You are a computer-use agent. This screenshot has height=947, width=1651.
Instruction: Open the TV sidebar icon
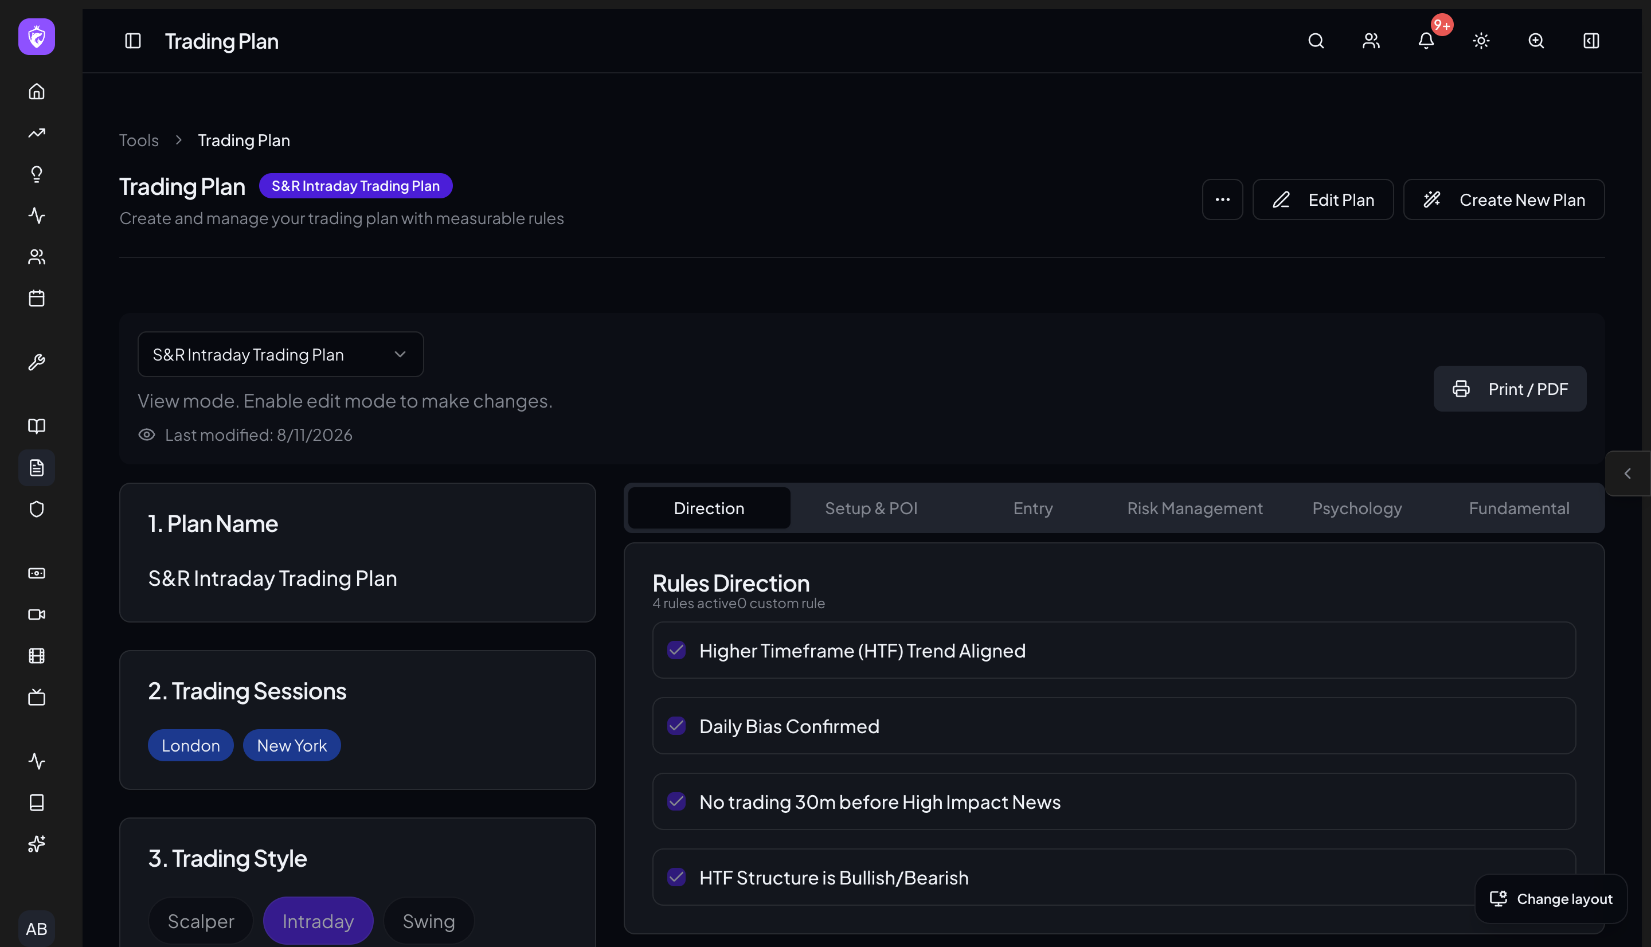(x=37, y=697)
